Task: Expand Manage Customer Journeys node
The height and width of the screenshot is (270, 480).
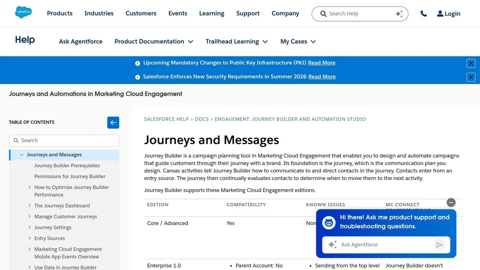Action: (x=30, y=216)
